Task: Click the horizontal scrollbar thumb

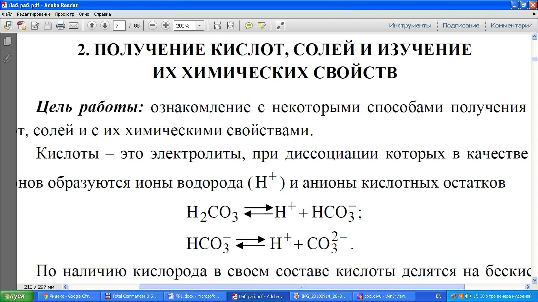Action: pyautogui.click(x=302, y=287)
